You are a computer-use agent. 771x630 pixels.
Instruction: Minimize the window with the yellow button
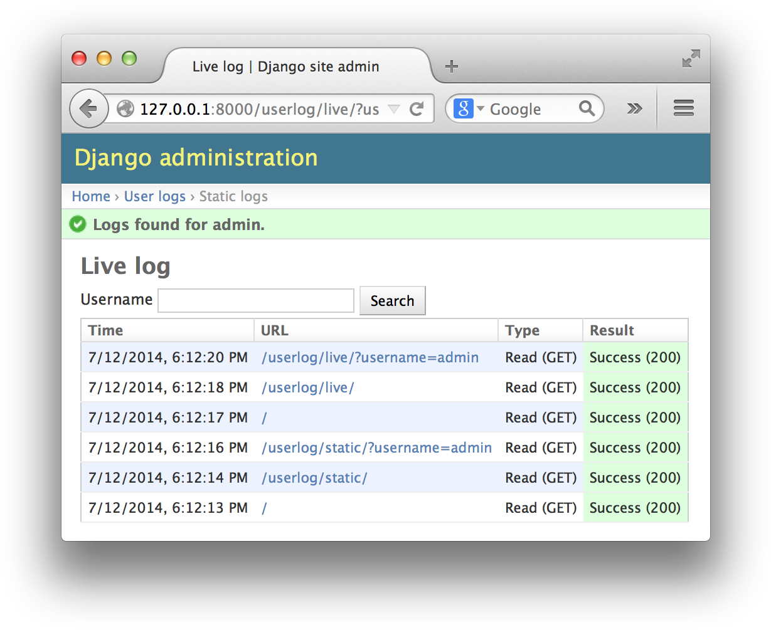pos(104,58)
